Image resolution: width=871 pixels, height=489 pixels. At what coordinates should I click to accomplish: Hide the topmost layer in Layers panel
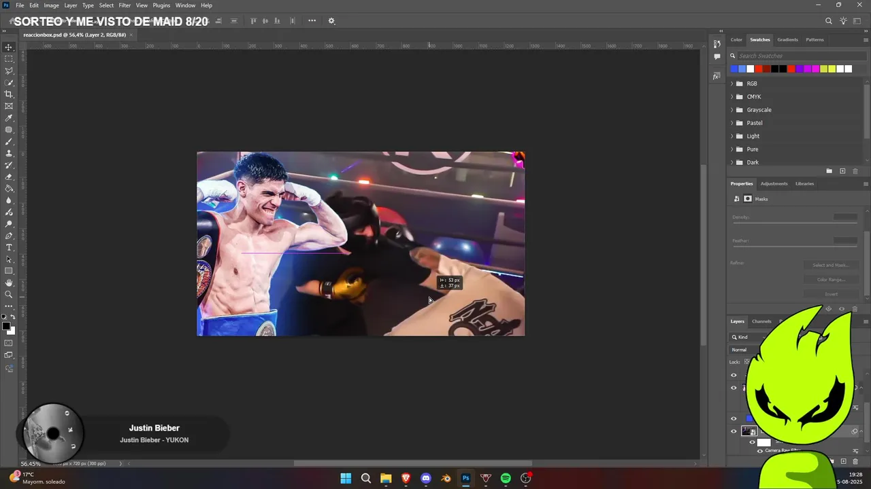(x=734, y=375)
